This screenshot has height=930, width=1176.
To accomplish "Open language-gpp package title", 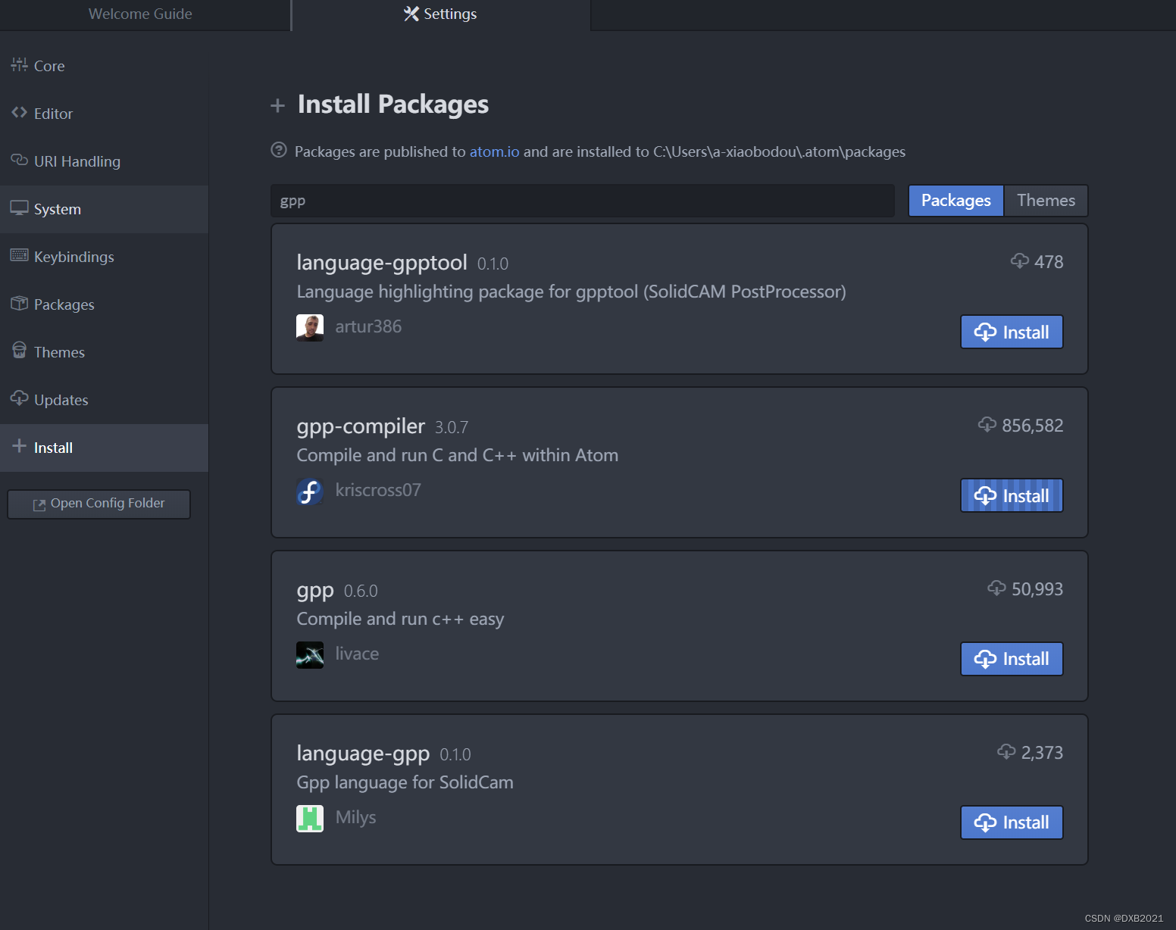I will pyautogui.click(x=363, y=754).
